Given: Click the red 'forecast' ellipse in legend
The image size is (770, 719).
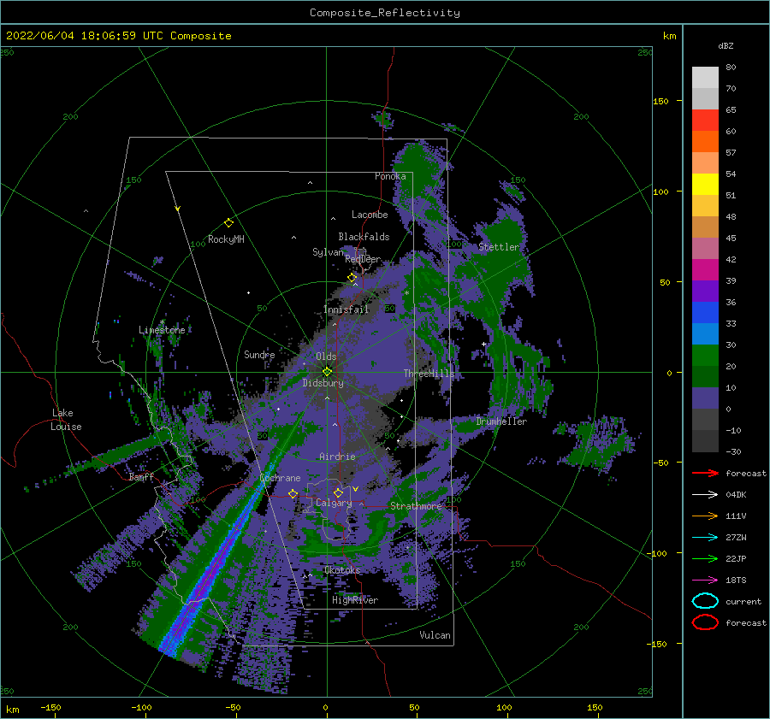Looking at the screenshot, I should coord(705,622).
